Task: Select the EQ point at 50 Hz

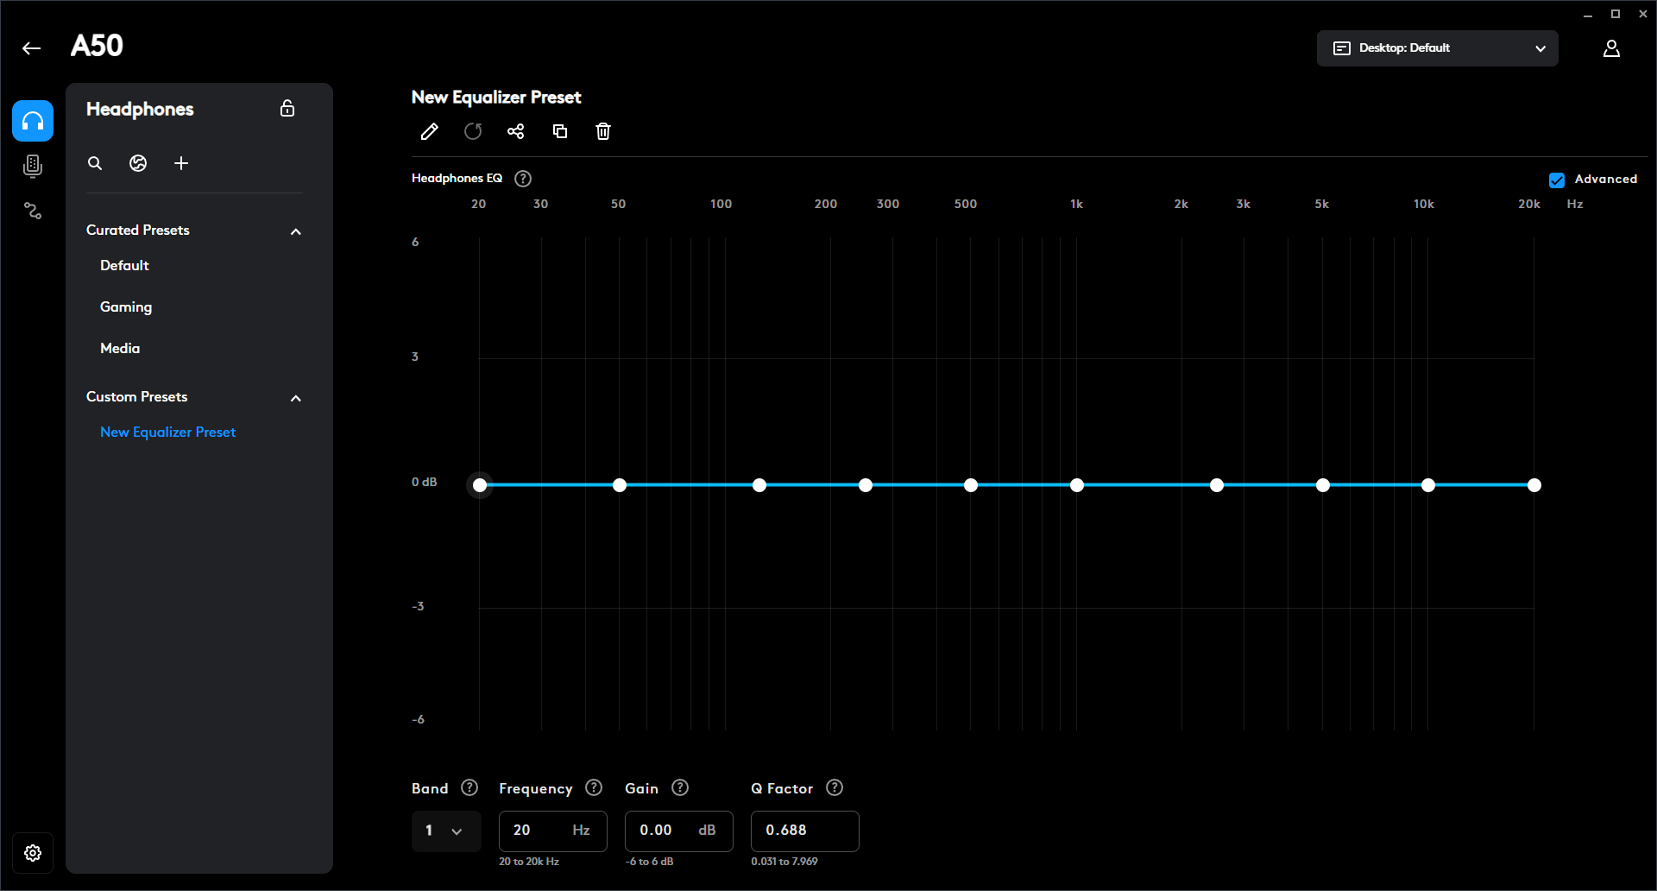Action: (620, 485)
